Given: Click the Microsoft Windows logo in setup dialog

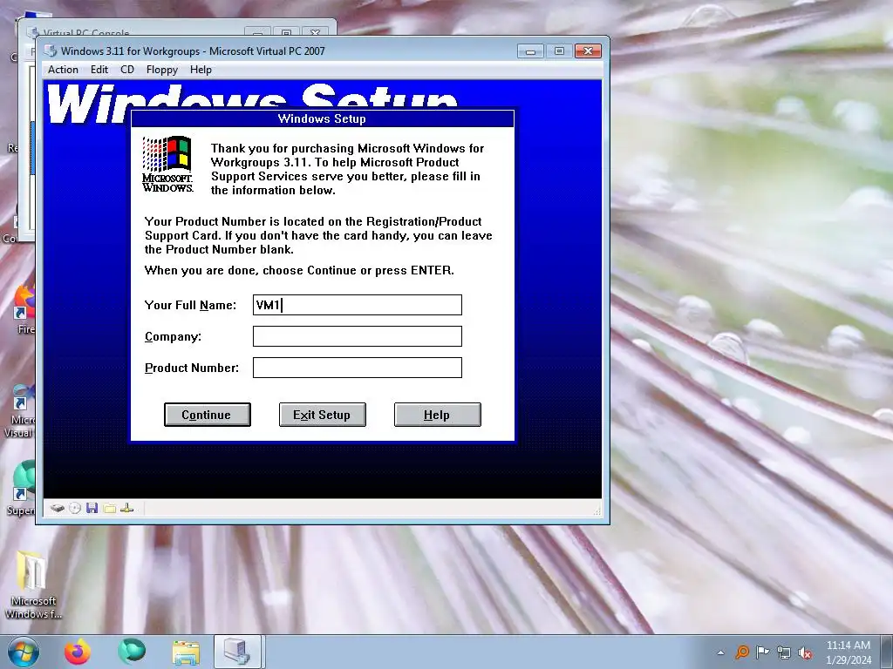Looking at the screenshot, I should point(167,164).
